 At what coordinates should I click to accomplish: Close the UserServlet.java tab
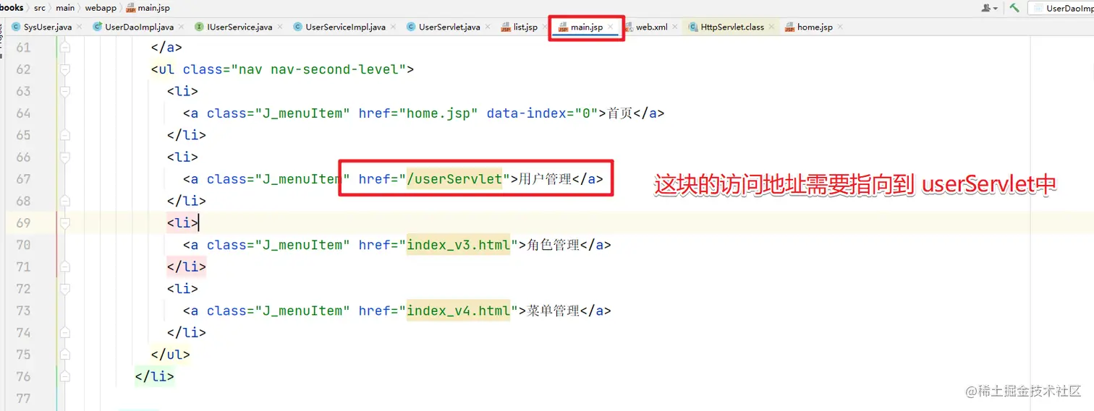[x=488, y=27]
